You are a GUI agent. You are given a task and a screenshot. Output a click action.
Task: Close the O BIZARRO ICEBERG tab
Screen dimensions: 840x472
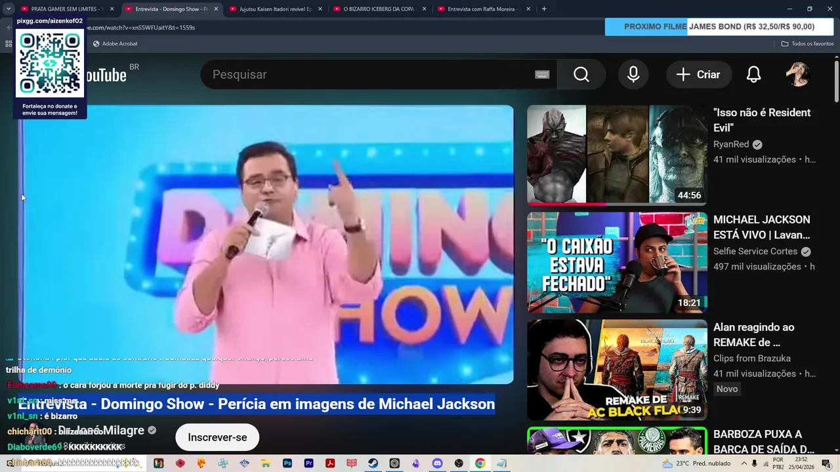pyautogui.click(x=424, y=9)
